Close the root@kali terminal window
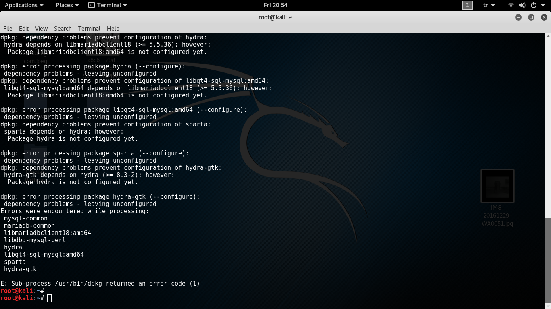This screenshot has width=551, height=309. (x=544, y=17)
